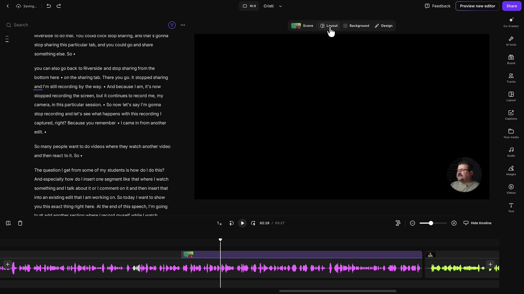
Task: Click the timeline zoom slider handle
Action: click(431, 223)
